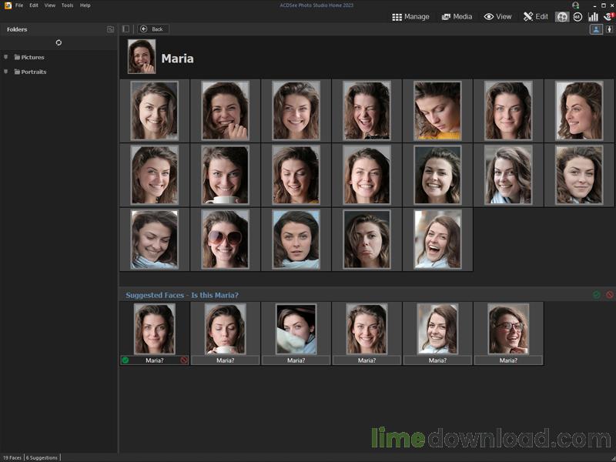Screen dimensions: 616x462
Task: Click the Message Center icon with red badge
Action: coord(608,16)
